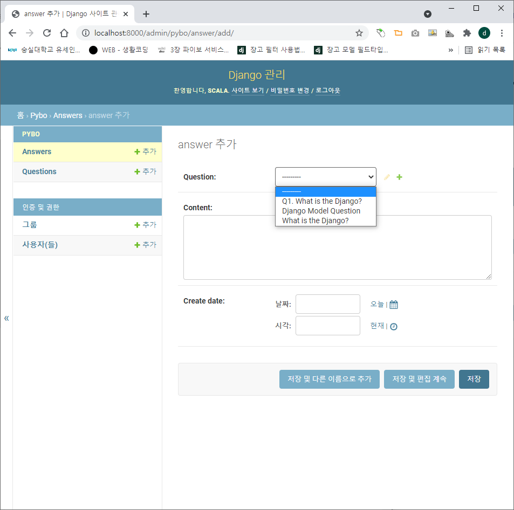Open the profile avatar 'd'
Viewport: 514px width, 510px height.
(484, 33)
